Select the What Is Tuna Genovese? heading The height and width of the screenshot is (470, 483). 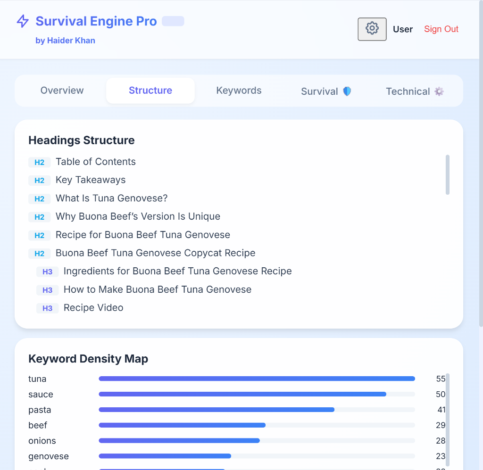click(111, 198)
